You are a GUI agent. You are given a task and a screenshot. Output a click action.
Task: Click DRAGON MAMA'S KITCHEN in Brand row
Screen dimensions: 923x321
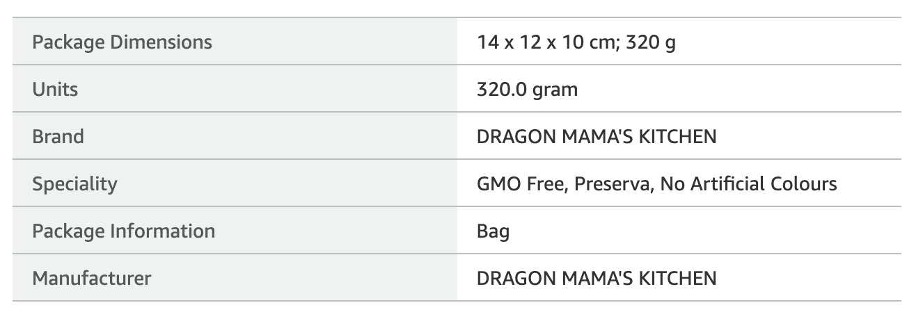click(x=597, y=136)
